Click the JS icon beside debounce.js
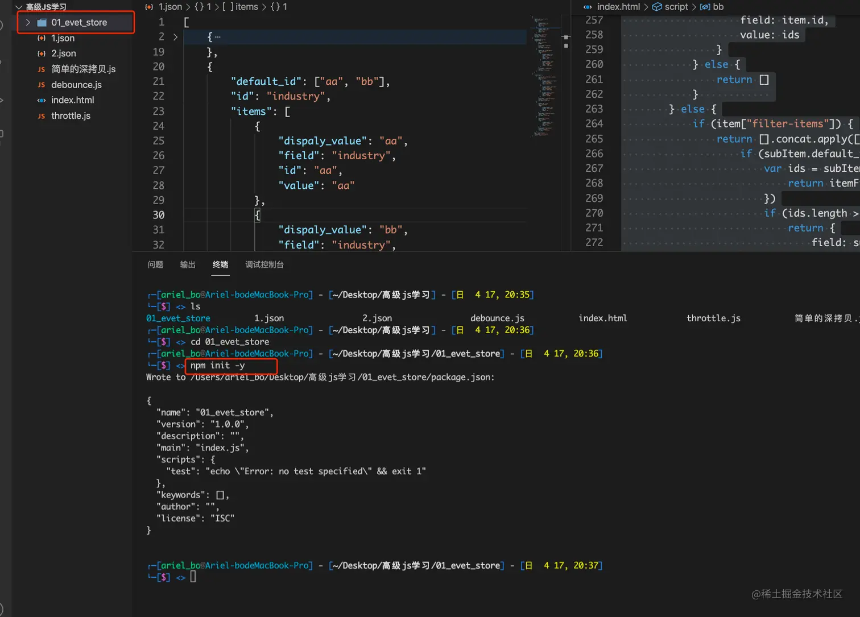This screenshot has height=617, width=860. point(42,85)
